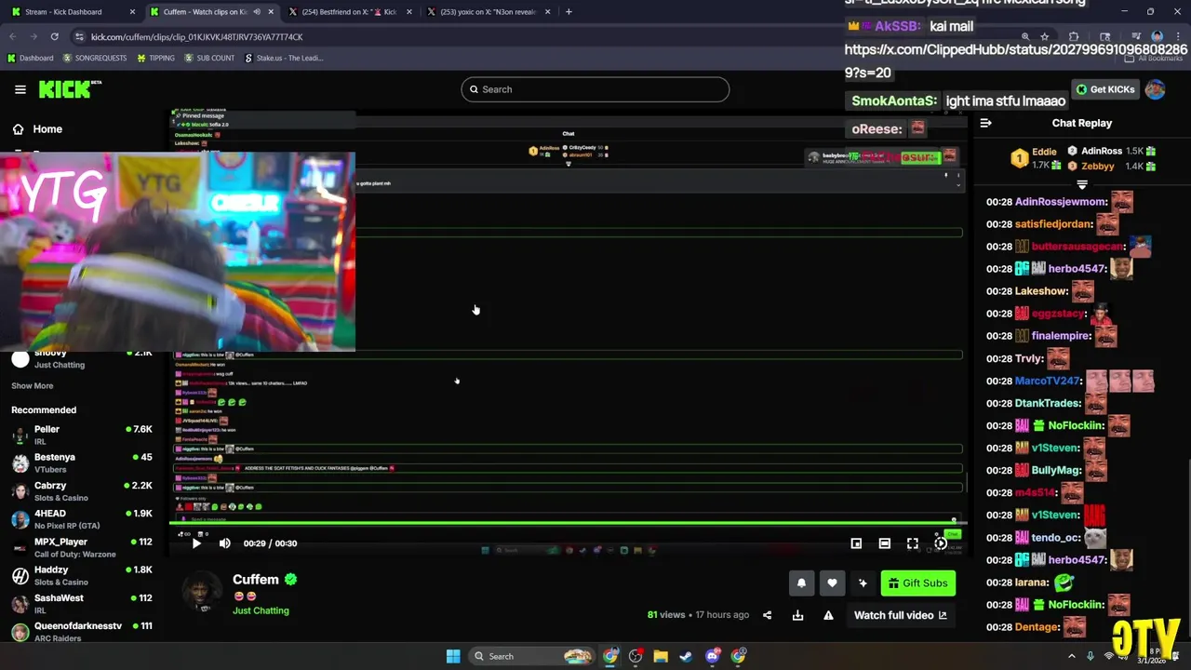1191x670 pixels.
Task: Click Eddie in chat leaderboard
Action: (x=1044, y=151)
